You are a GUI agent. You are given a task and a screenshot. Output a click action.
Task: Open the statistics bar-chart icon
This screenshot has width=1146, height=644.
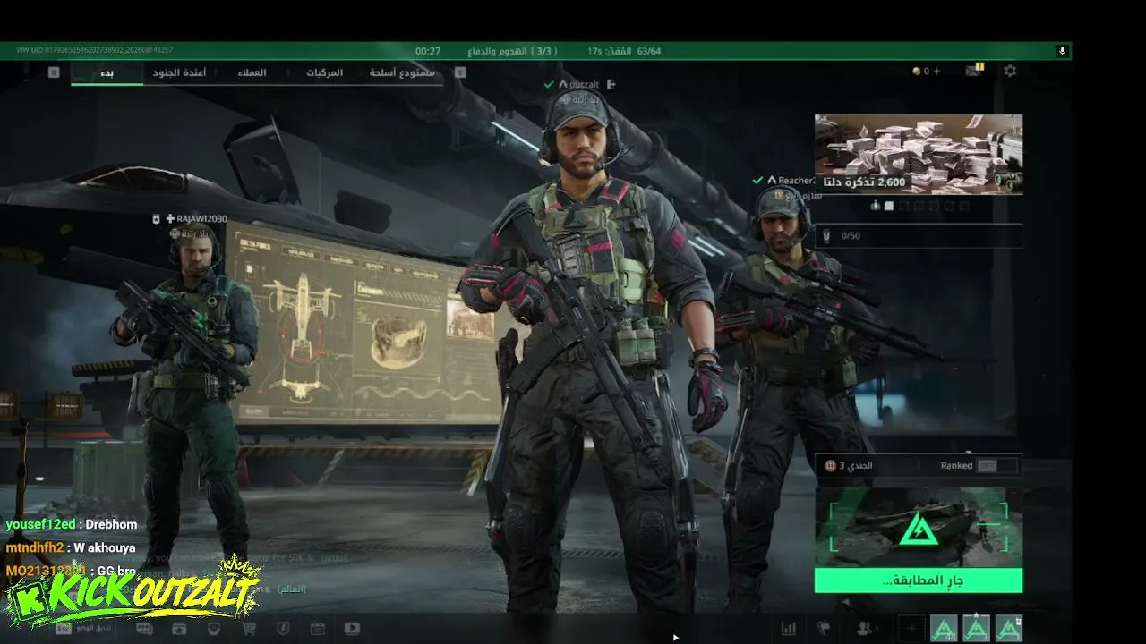(789, 629)
